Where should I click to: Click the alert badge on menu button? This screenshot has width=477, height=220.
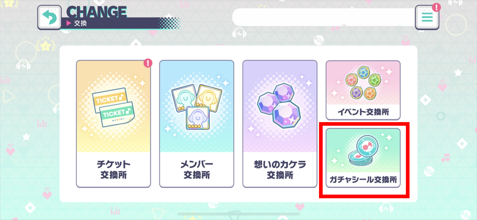click(436, 7)
